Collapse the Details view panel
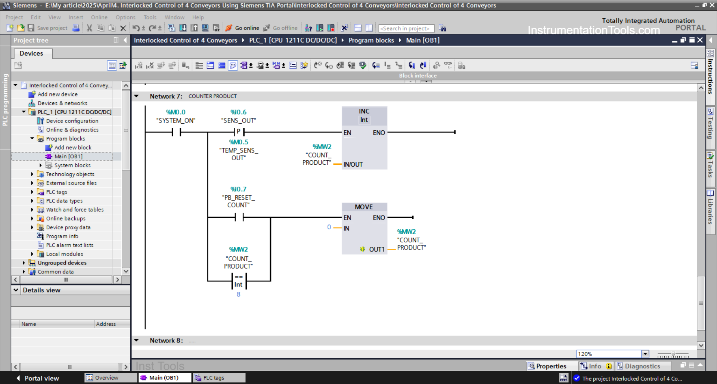Image resolution: width=717 pixels, height=384 pixels. pyautogui.click(x=16, y=290)
